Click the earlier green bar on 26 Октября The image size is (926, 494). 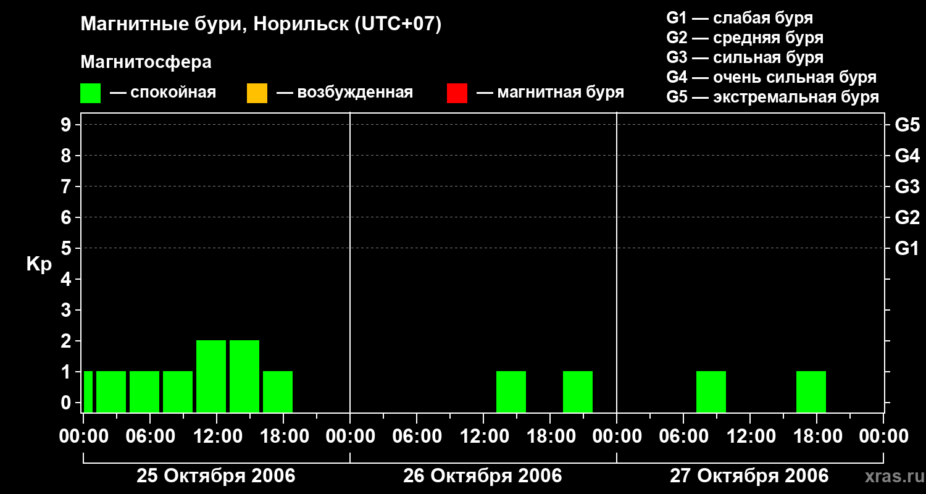point(511,391)
